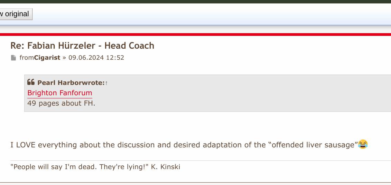Click the 09.06.2024 12:52 post timestamp
The image size is (391, 185).
tap(96, 58)
